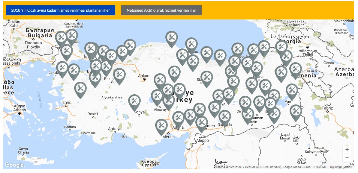
Task: Click the Plovdiv city label
Action: (33, 47)
